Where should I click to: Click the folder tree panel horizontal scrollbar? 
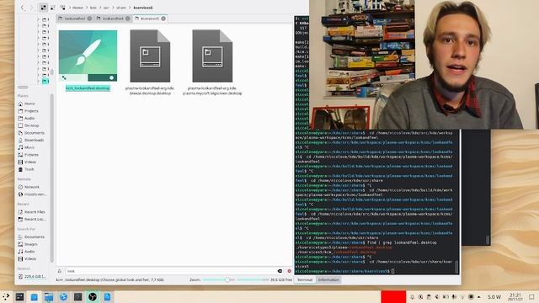[23, 88]
